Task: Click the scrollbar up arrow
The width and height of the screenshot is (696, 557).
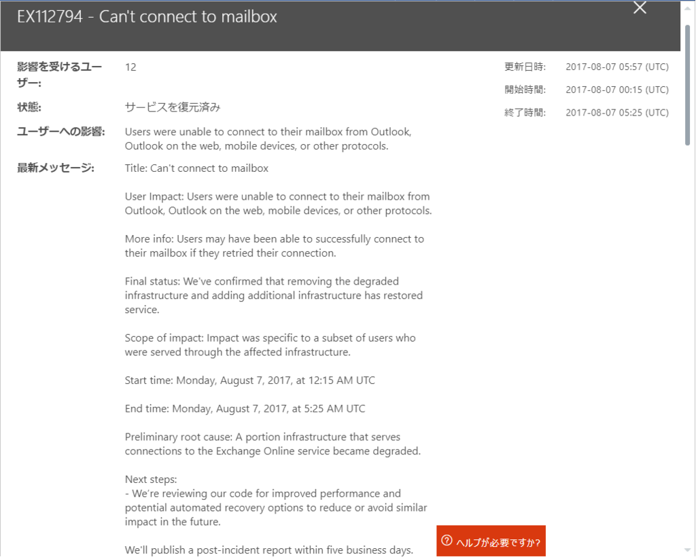Action: pyautogui.click(x=687, y=8)
